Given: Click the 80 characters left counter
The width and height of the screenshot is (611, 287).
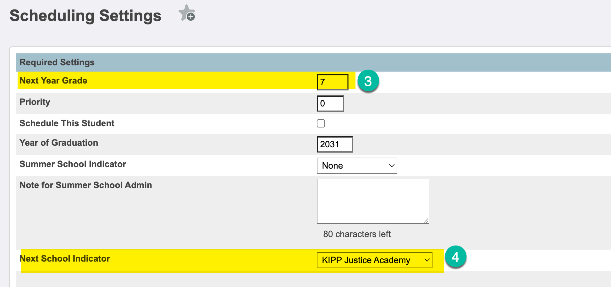Looking at the screenshot, I should click(357, 234).
